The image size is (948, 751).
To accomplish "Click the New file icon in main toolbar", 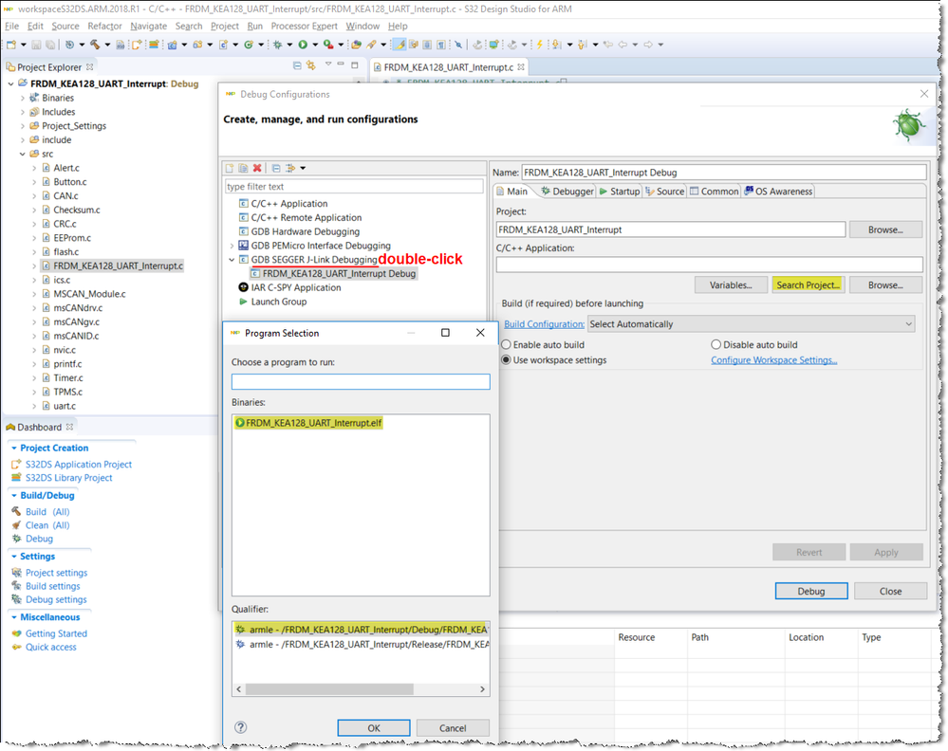I will click(x=10, y=45).
